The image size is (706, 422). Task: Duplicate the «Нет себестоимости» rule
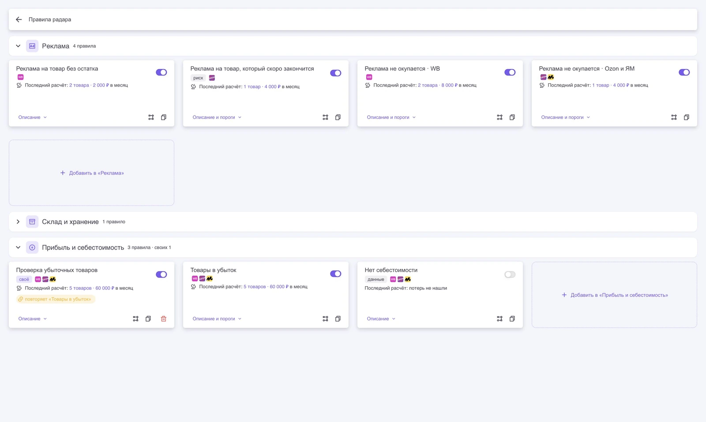pyautogui.click(x=512, y=319)
